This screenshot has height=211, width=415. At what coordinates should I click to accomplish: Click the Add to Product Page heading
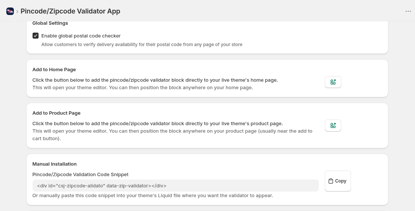click(57, 113)
